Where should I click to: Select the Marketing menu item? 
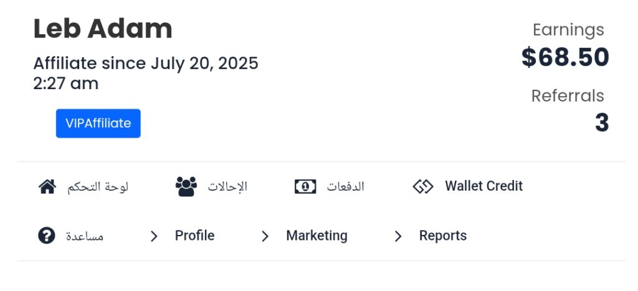[317, 236]
